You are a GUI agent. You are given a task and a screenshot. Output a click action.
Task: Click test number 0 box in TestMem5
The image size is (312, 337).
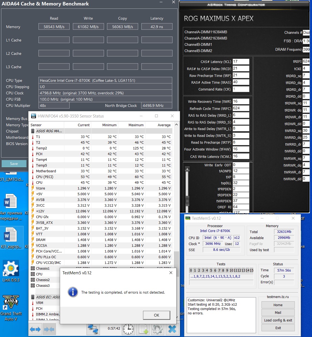[191, 270]
